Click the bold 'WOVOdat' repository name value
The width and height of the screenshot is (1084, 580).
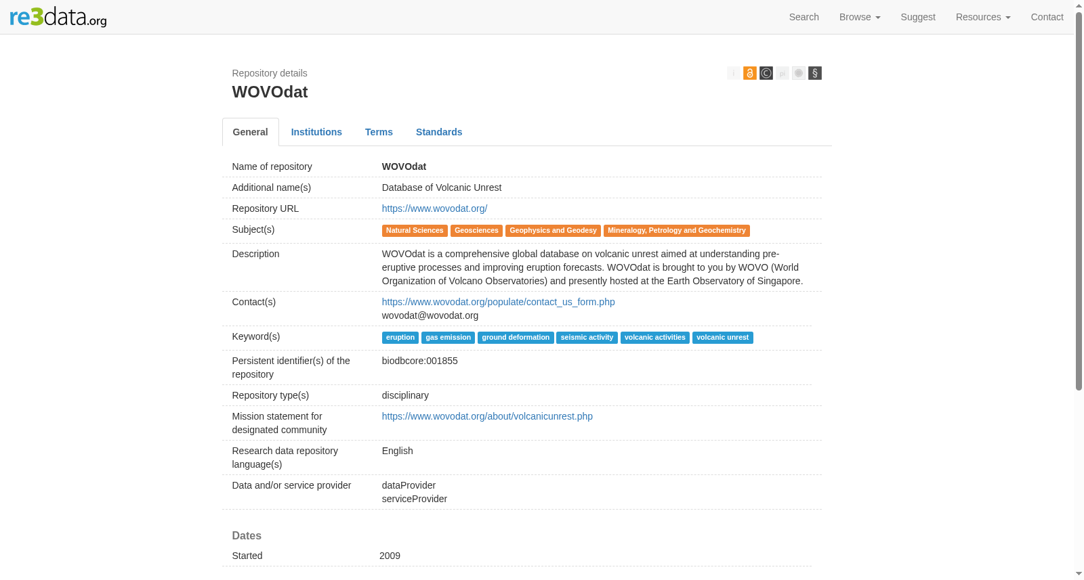point(404,166)
